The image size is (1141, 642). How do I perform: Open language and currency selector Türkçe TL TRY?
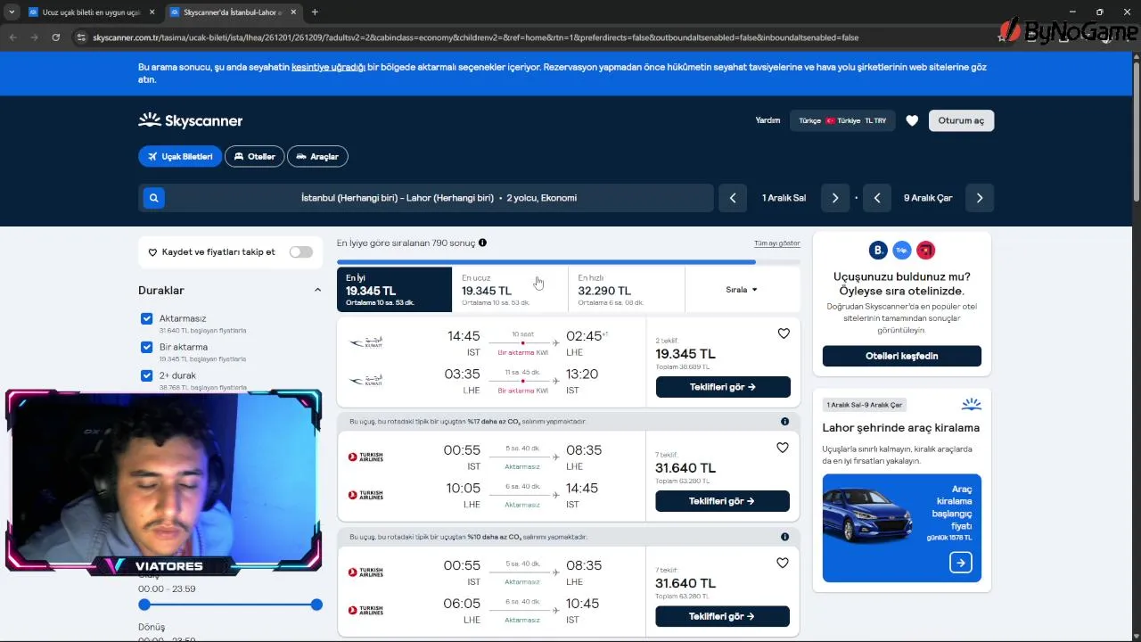842,120
